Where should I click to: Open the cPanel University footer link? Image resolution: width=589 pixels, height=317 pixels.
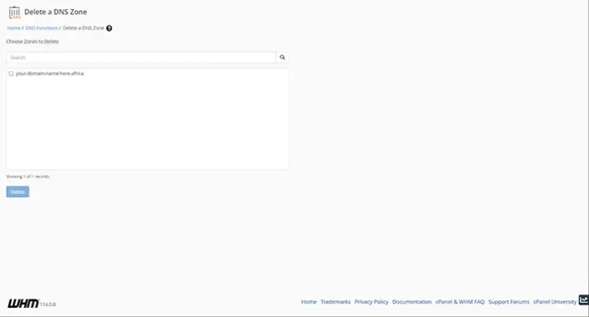pyautogui.click(x=555, y=302)
